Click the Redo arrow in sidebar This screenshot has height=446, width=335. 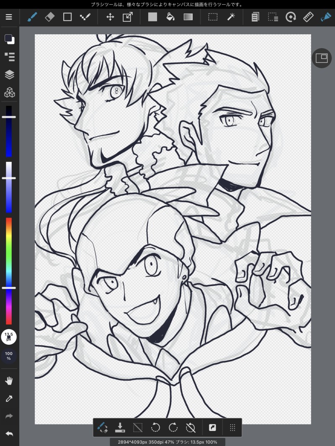[9, 416]
